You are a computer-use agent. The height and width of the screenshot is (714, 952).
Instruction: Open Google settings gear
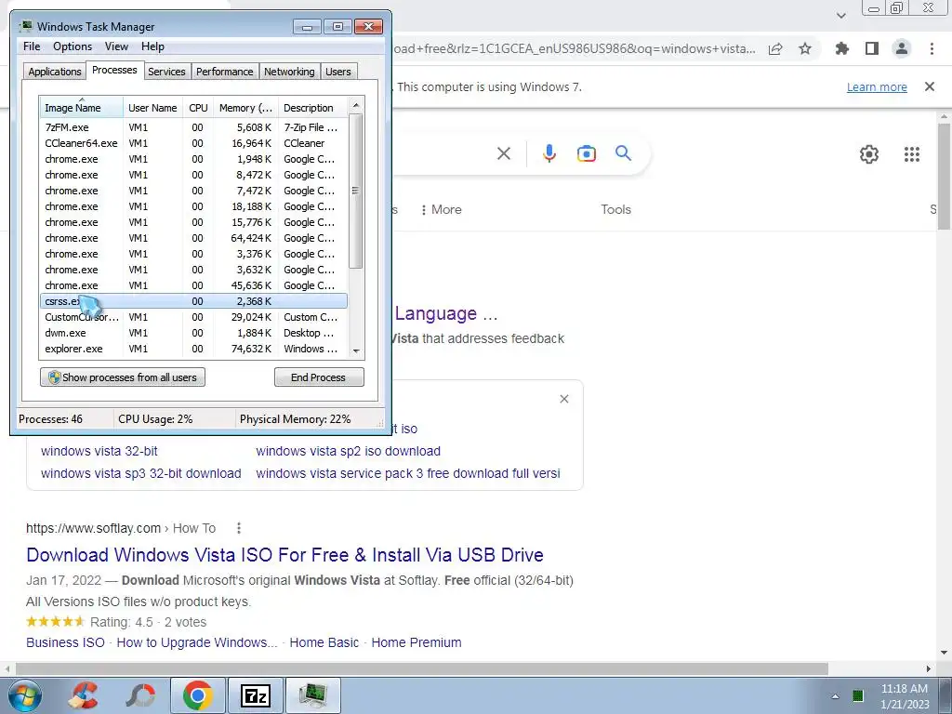click(x=869, y=154)
